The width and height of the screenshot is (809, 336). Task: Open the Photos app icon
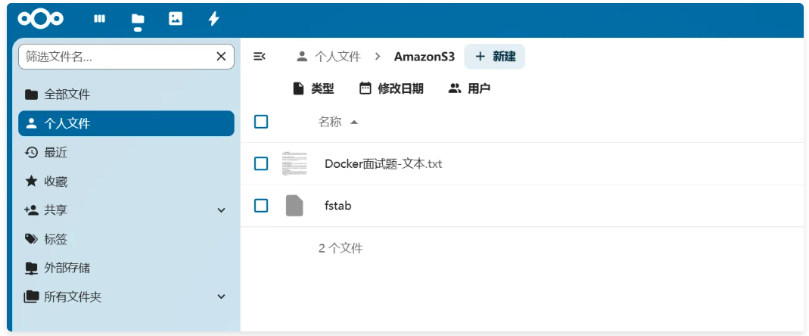(176, 19)
